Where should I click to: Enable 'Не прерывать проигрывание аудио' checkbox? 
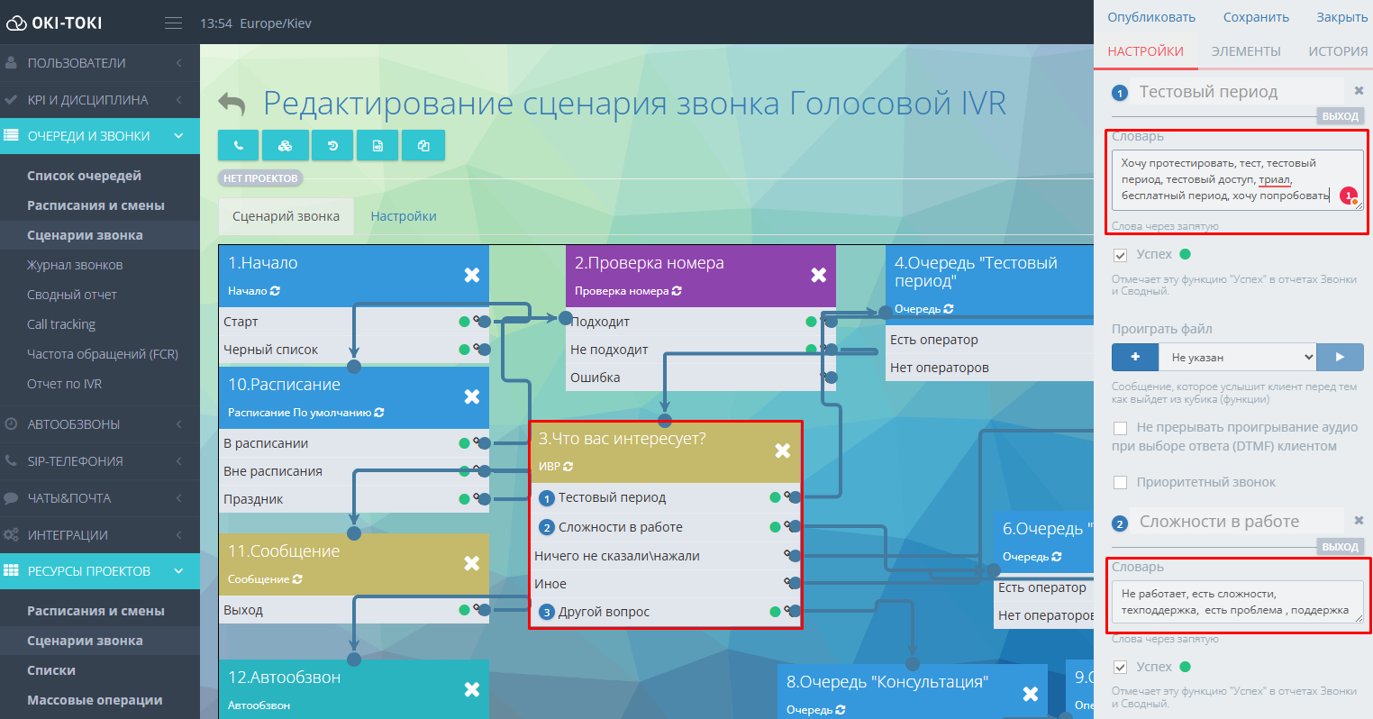coord(1120,428)
